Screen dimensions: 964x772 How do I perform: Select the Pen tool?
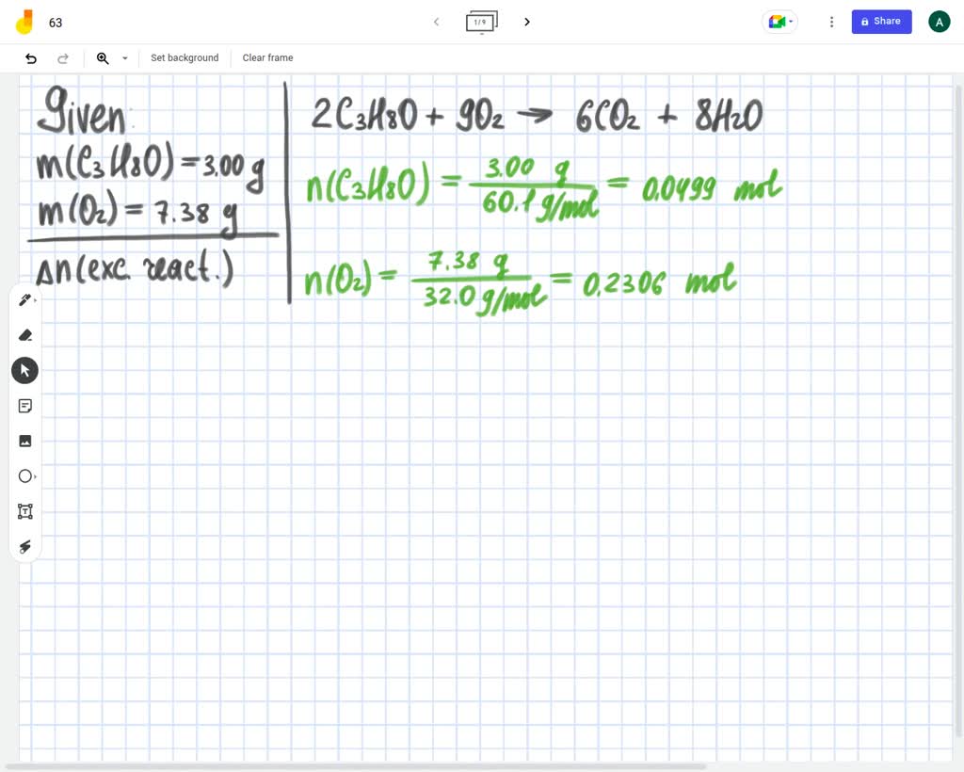(25, 300)
